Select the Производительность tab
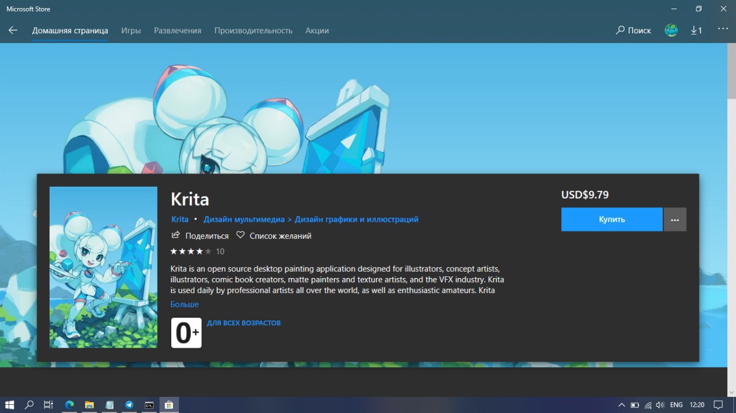Image resolution: width=736 pixels, height=413 pixels. click(254, 30)
